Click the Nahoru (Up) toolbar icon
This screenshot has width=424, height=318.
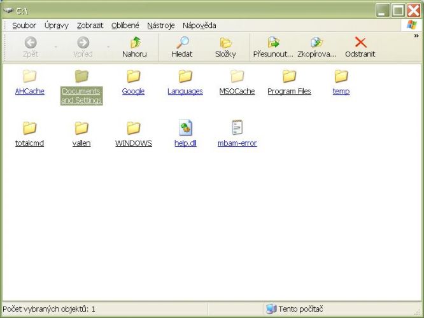[135, 43]
